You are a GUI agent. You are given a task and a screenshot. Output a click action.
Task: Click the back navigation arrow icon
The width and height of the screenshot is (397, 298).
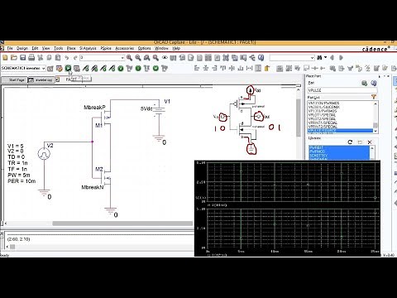tap(332, 57)
